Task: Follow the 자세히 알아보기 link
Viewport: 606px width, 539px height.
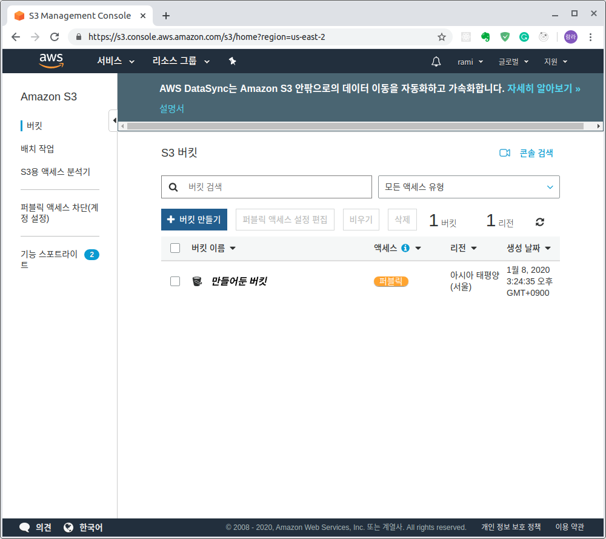Action: (x=544, y=89)
